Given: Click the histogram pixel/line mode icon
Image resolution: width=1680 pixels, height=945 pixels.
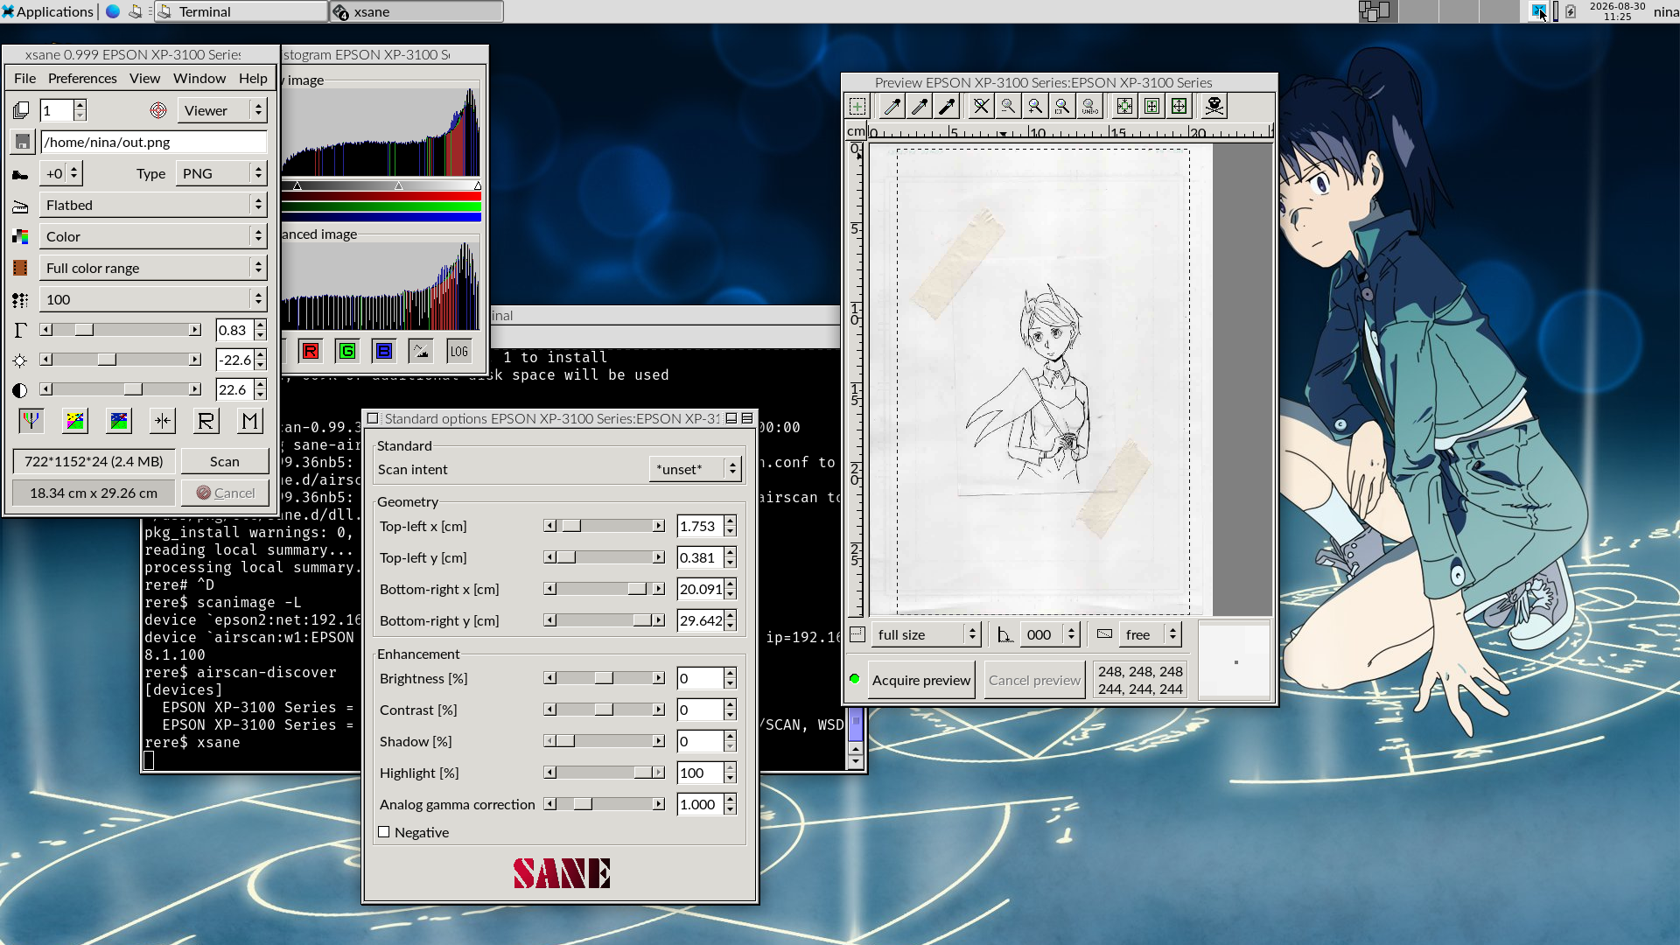Looking at the screenshot, I should coord(421,351).
